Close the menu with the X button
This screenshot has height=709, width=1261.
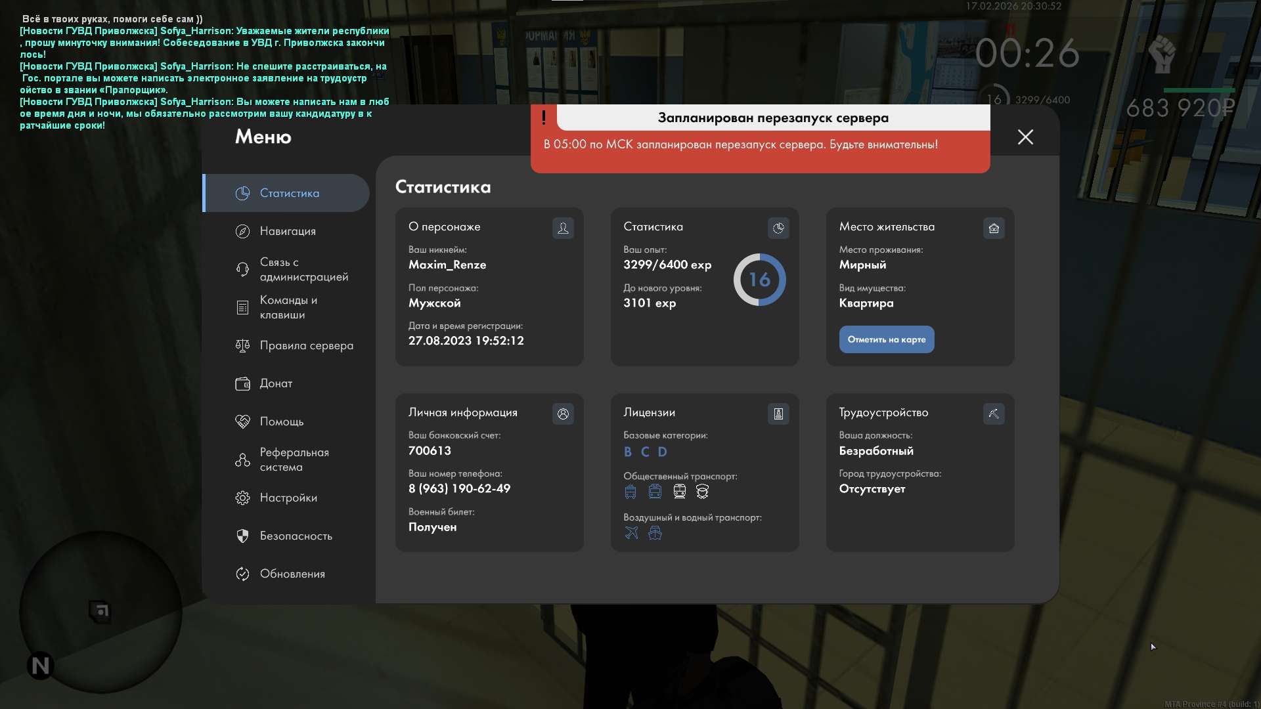(x=1025, y=137)
